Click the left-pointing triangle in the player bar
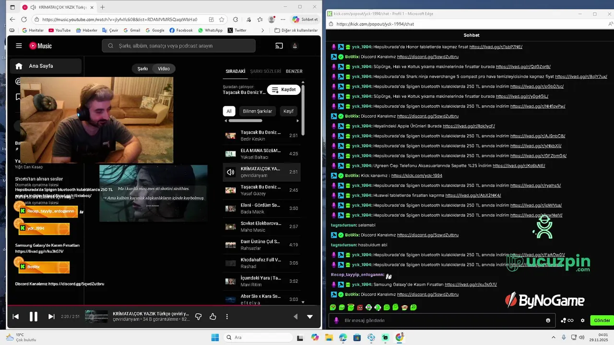 (x=295, y=316)
